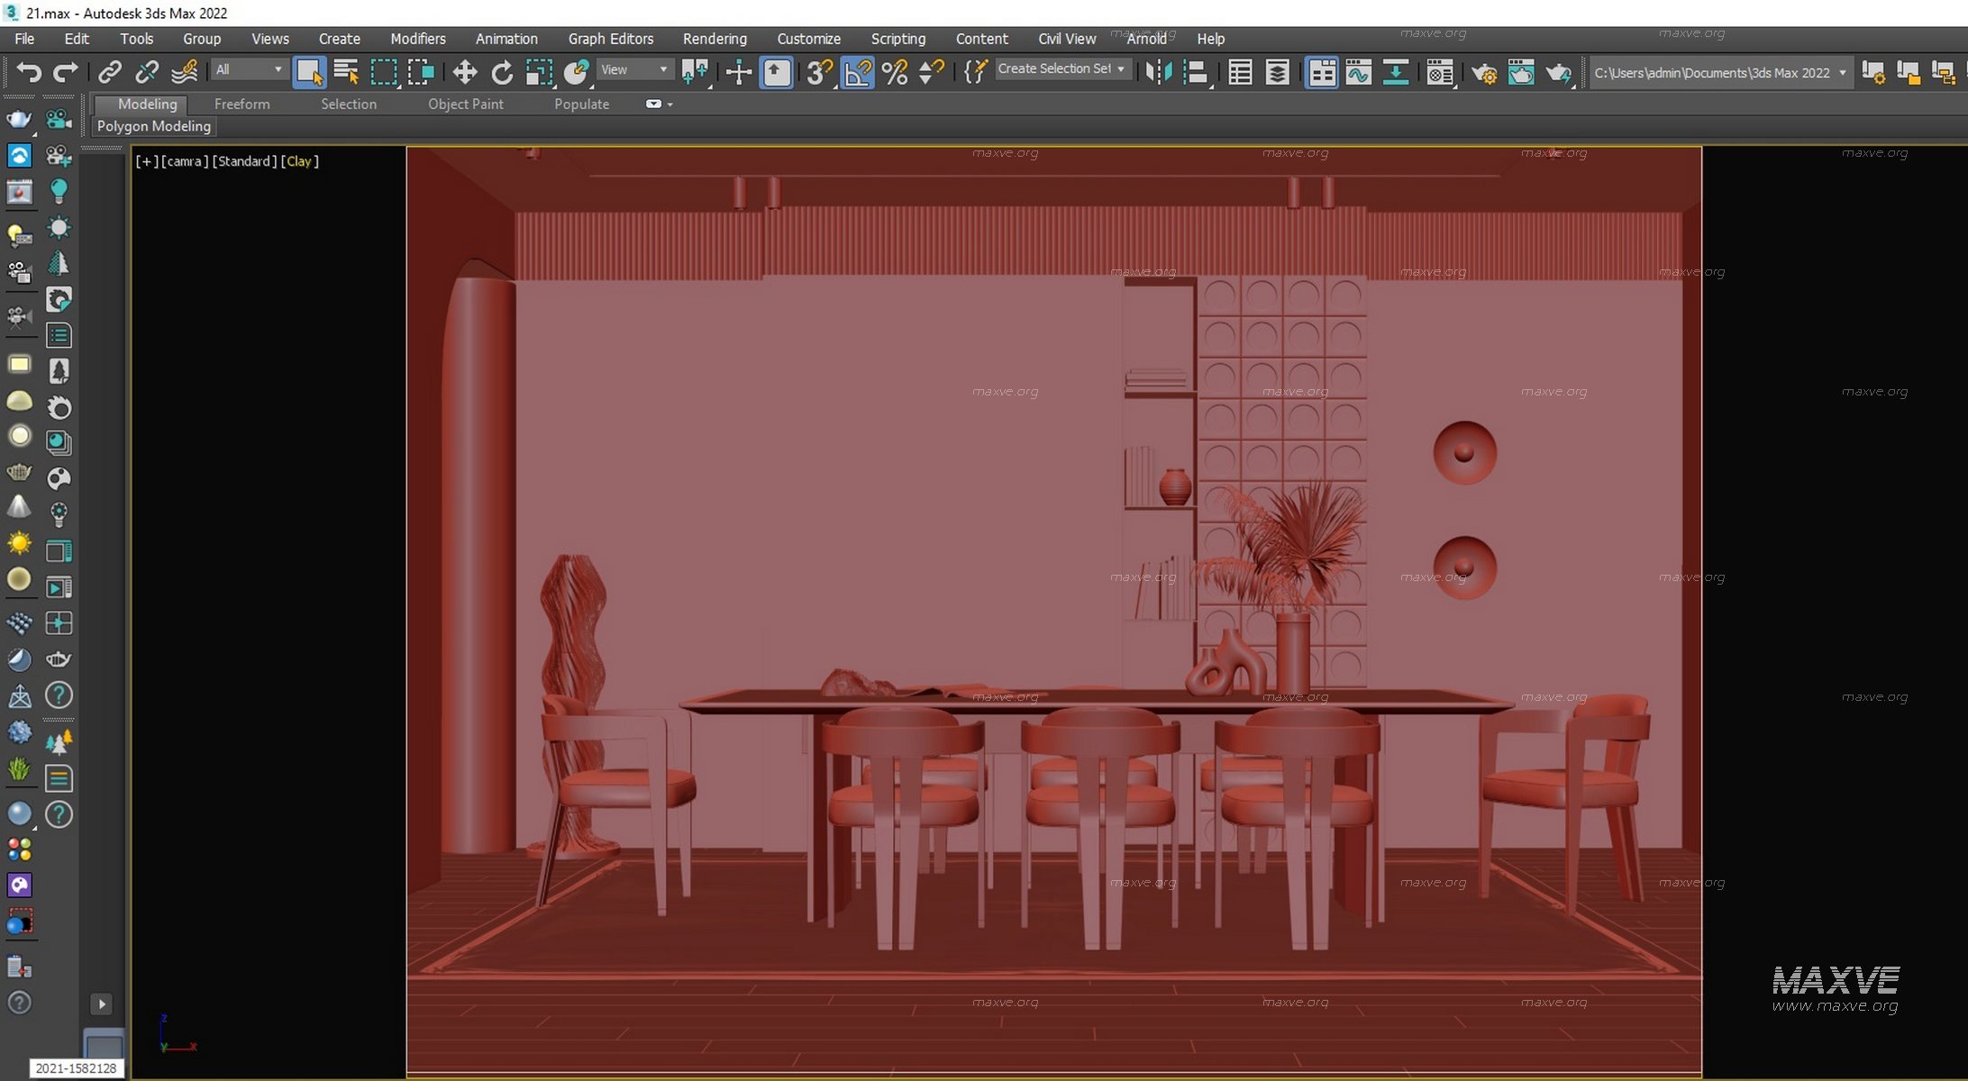
Task: Toggle the ribbon display button
Action: [x=1322, y=72]
